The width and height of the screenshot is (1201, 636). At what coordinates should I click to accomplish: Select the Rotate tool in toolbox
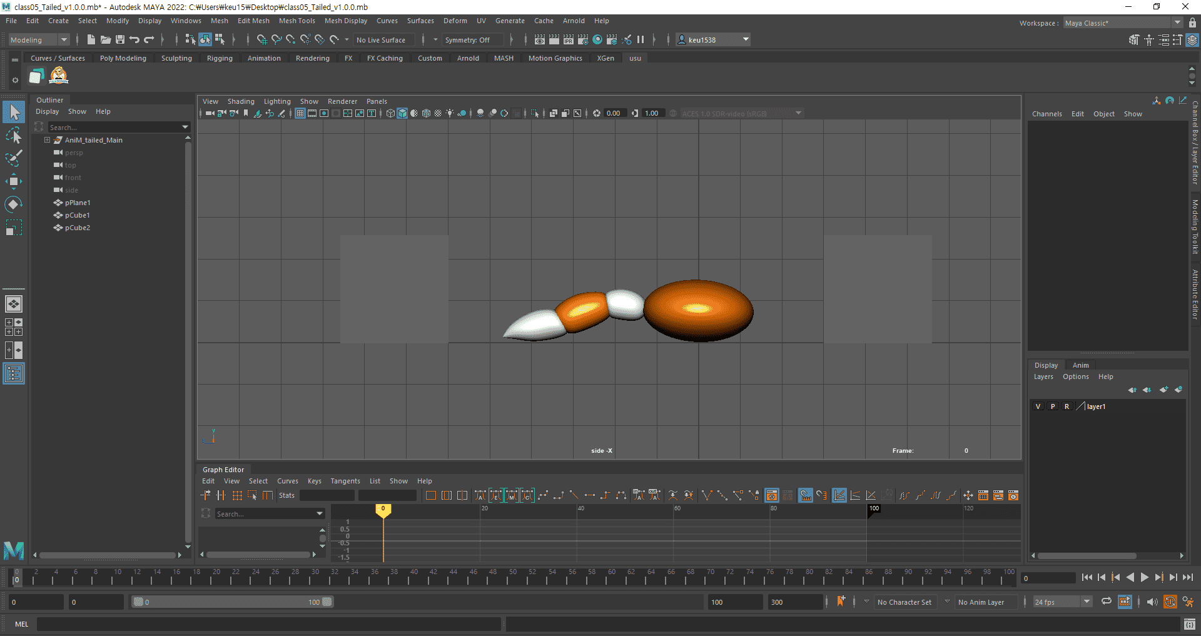click(x=13, y=204)
